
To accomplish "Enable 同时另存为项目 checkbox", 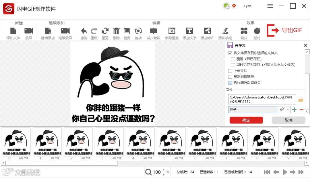I will (x=233, y=65).
